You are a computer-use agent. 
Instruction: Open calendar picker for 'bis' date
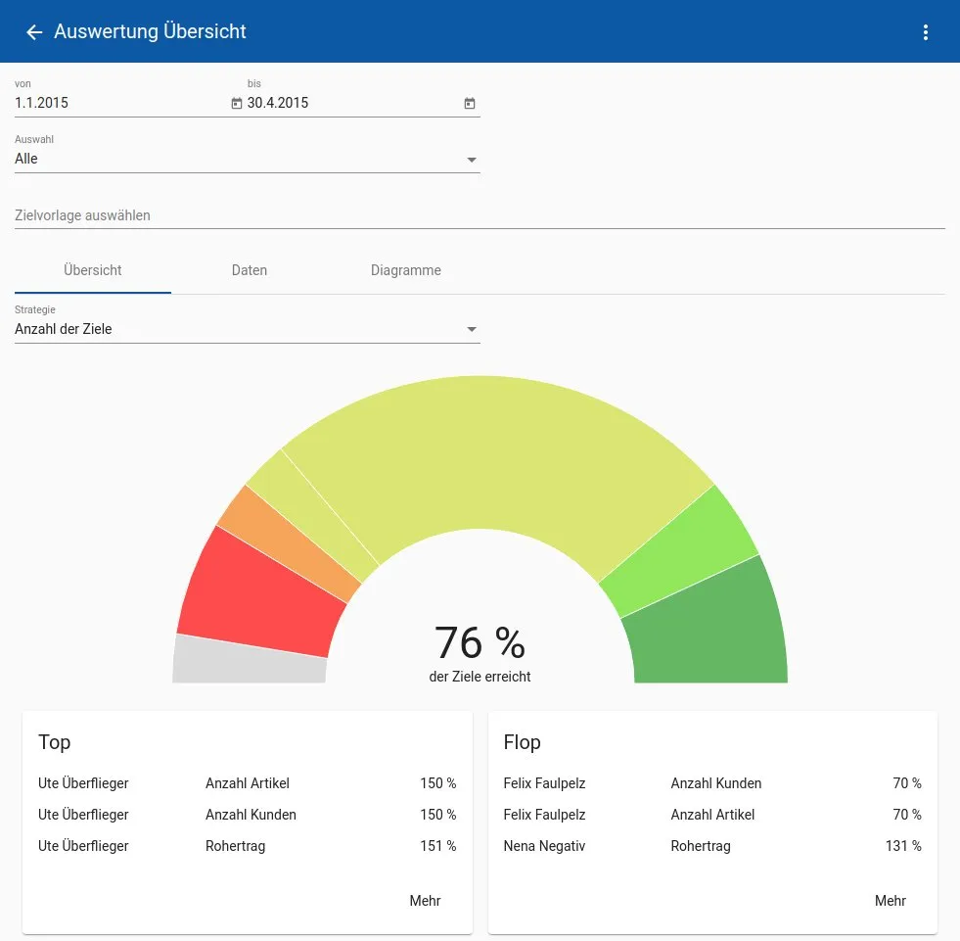pyautogui.click(x=469, y=103)
